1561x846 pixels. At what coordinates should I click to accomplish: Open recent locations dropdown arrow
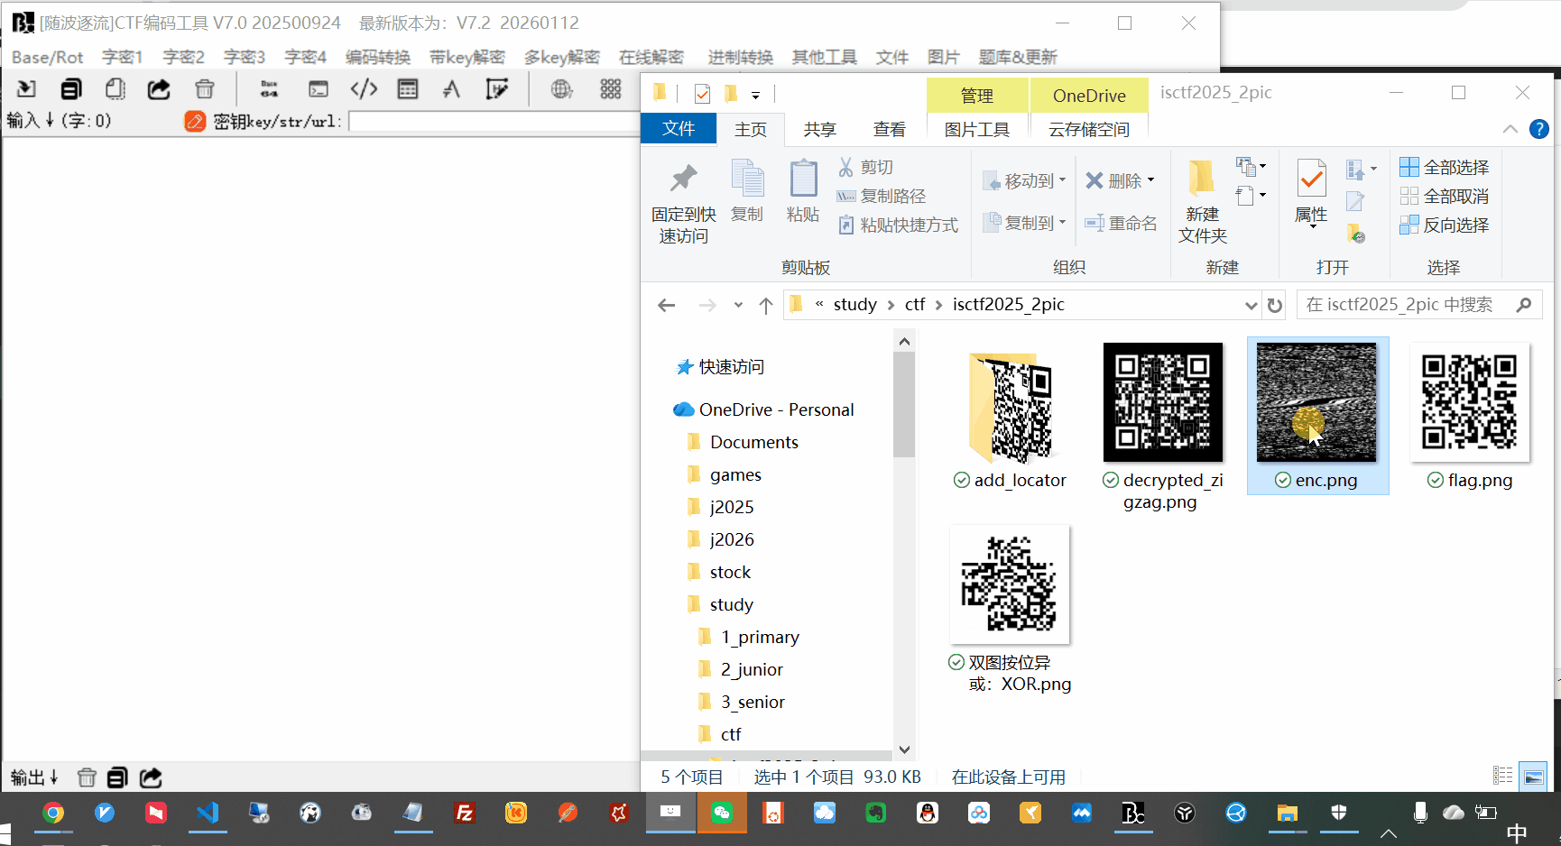(738, 305)
